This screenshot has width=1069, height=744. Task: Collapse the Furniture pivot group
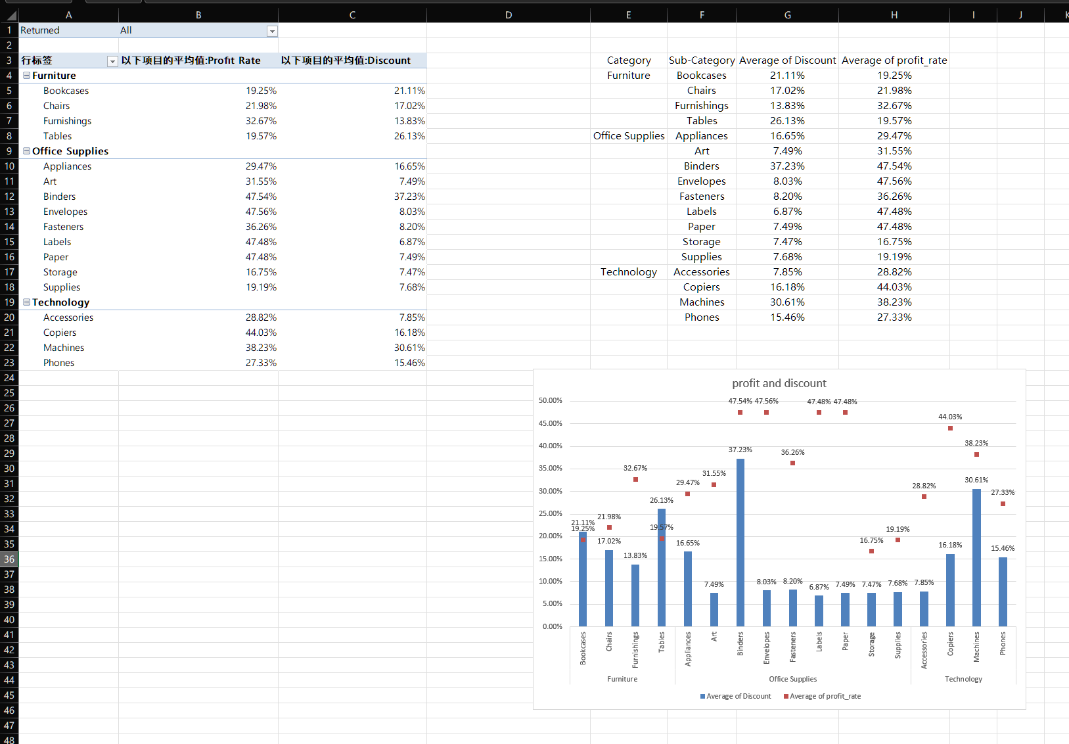coord(27,76)
